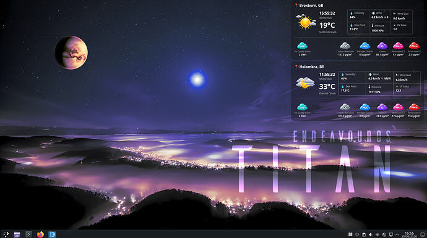Click the Holambra Pressure 1011 hPa cell
427x238 pixels.
click(379, 89)
